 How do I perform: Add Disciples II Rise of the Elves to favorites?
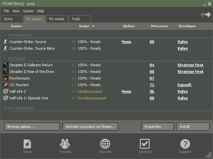coord(74,72)
